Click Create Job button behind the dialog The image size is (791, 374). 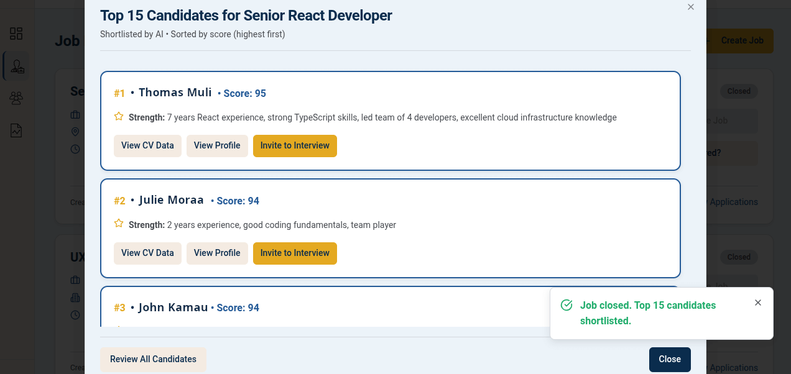click(739, 40)
